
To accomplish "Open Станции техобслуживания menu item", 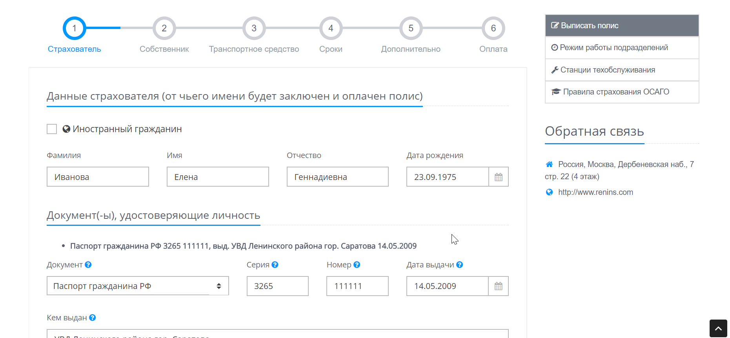I will pos(622,70).
